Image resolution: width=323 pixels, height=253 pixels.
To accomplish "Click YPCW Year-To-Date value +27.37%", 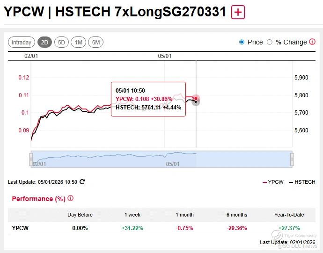I will pos(289,228).
